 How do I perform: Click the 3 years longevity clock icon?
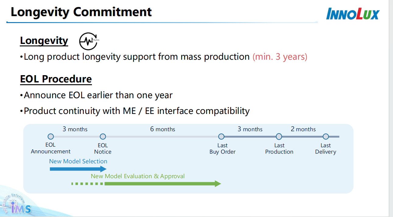[x=88, y=41]
